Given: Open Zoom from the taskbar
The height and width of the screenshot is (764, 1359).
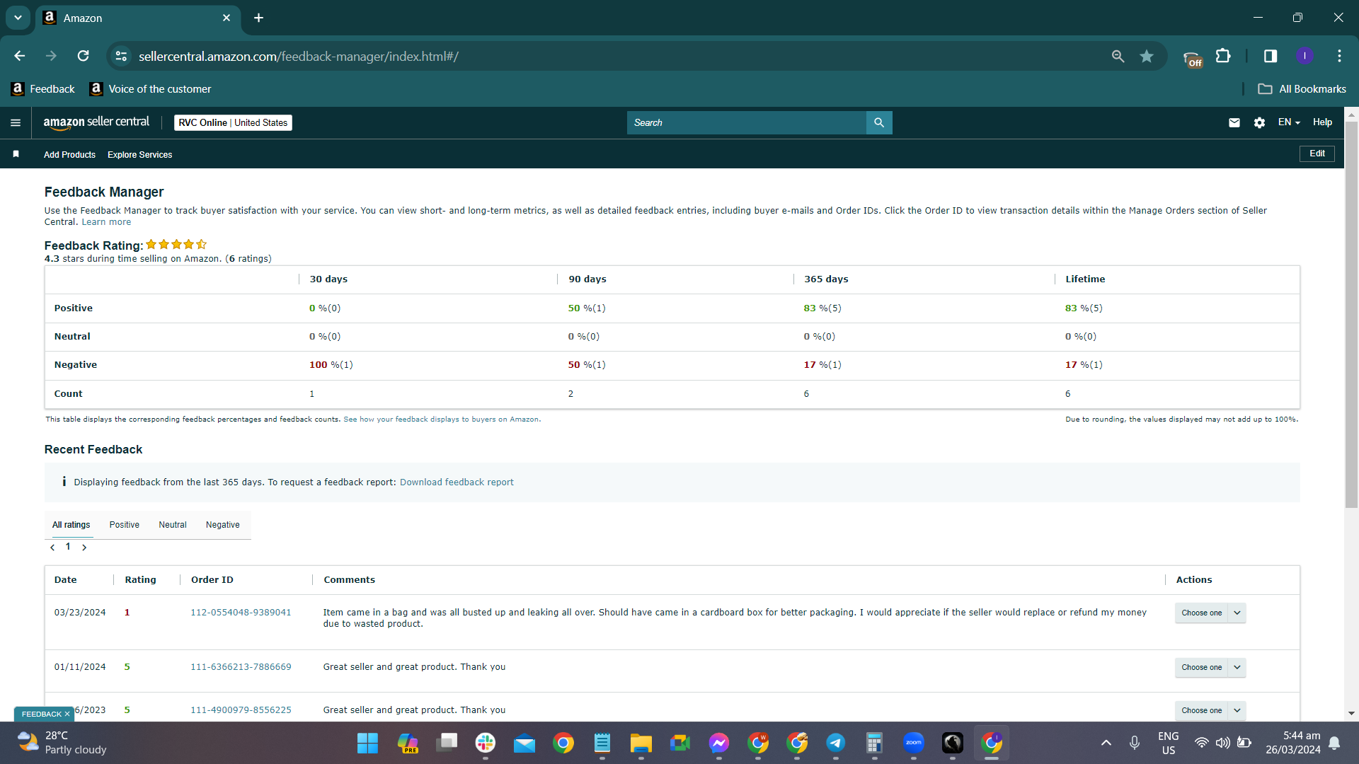Looking at the screenshot, I should pos(914,743).
